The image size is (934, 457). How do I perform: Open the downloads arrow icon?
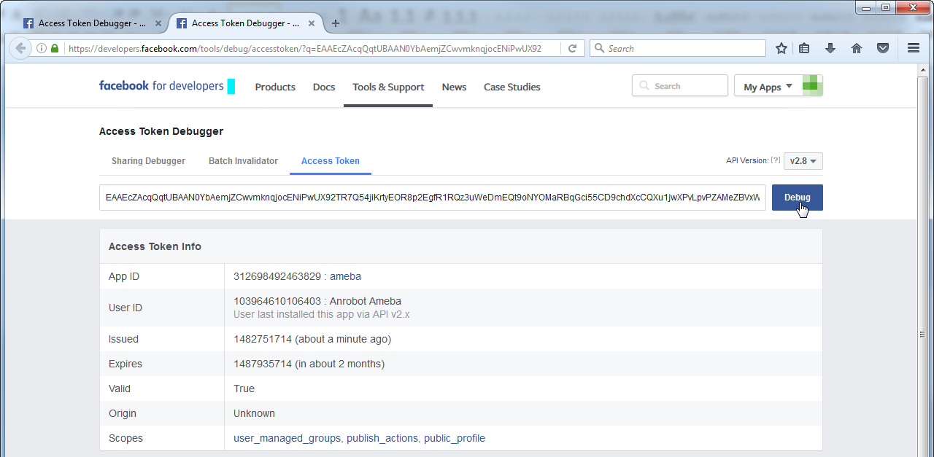click(830, 48)
